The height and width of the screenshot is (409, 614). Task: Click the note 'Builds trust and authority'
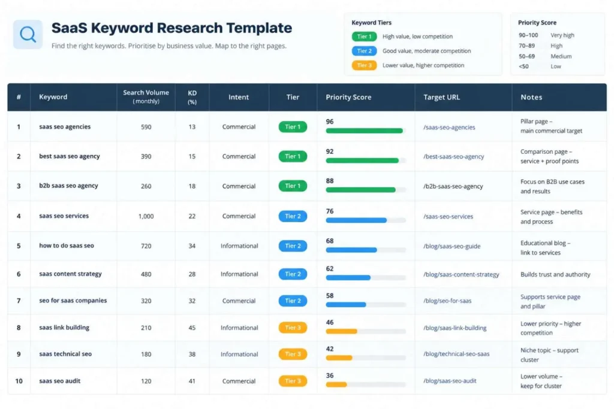click(x=555, y=274)
